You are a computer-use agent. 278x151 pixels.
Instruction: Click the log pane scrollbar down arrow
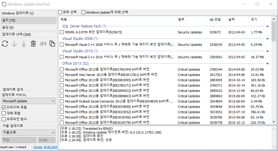coord(274,147)
